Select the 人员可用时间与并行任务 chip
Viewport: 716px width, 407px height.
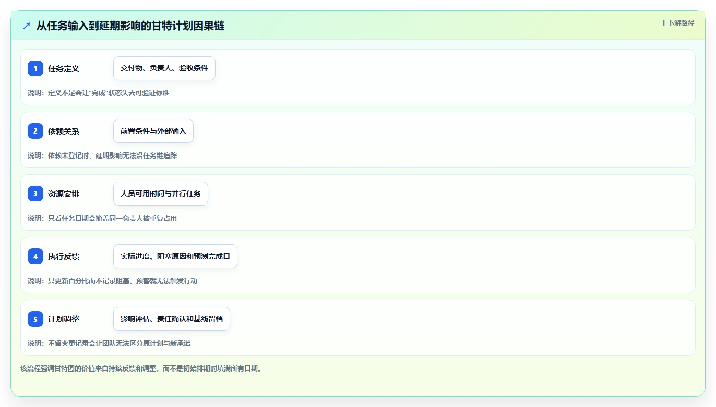[x=161, y=194]
